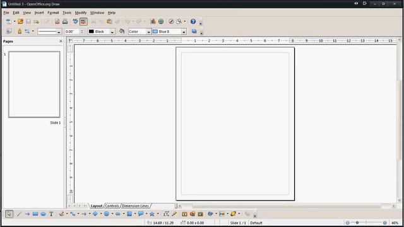The image size is (404, 227).
Task: Click the 46% zoom status entry
Action: click(x=395, y=223)
